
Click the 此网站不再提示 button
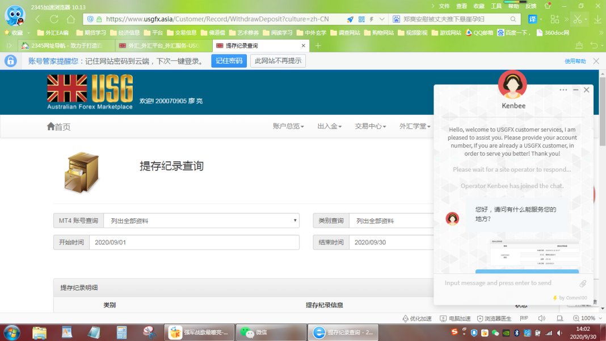tap(278, 61)
